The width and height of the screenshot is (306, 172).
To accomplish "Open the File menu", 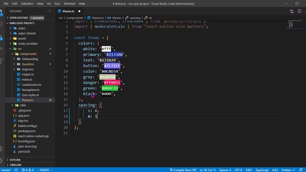I will [x=6, y=3].
